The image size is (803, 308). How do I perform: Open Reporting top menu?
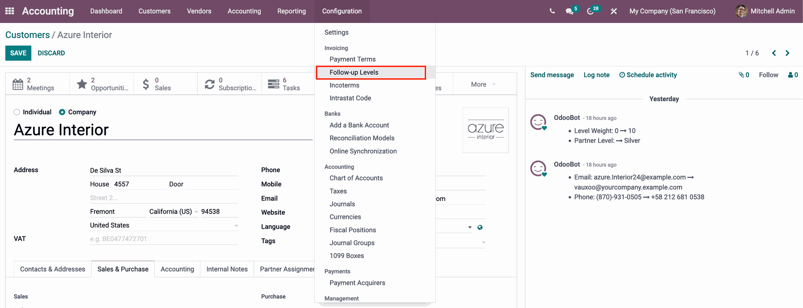(292, 11)
